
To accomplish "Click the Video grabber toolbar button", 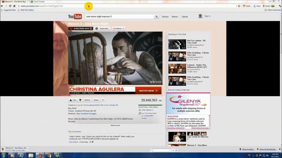I will pos(257,6).
